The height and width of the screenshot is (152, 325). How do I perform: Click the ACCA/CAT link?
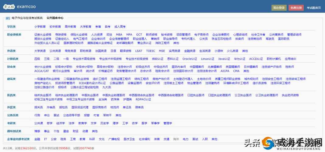pyautogui.click(x=42, y=71)
